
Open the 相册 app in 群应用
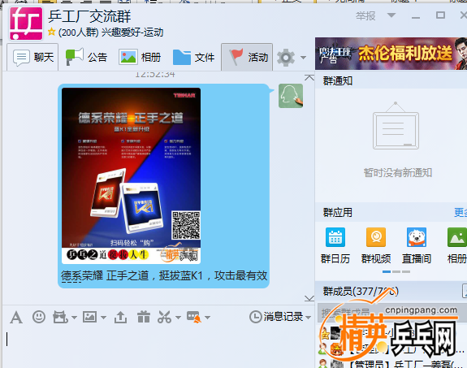pyautogui.click(x=457, y=245)
